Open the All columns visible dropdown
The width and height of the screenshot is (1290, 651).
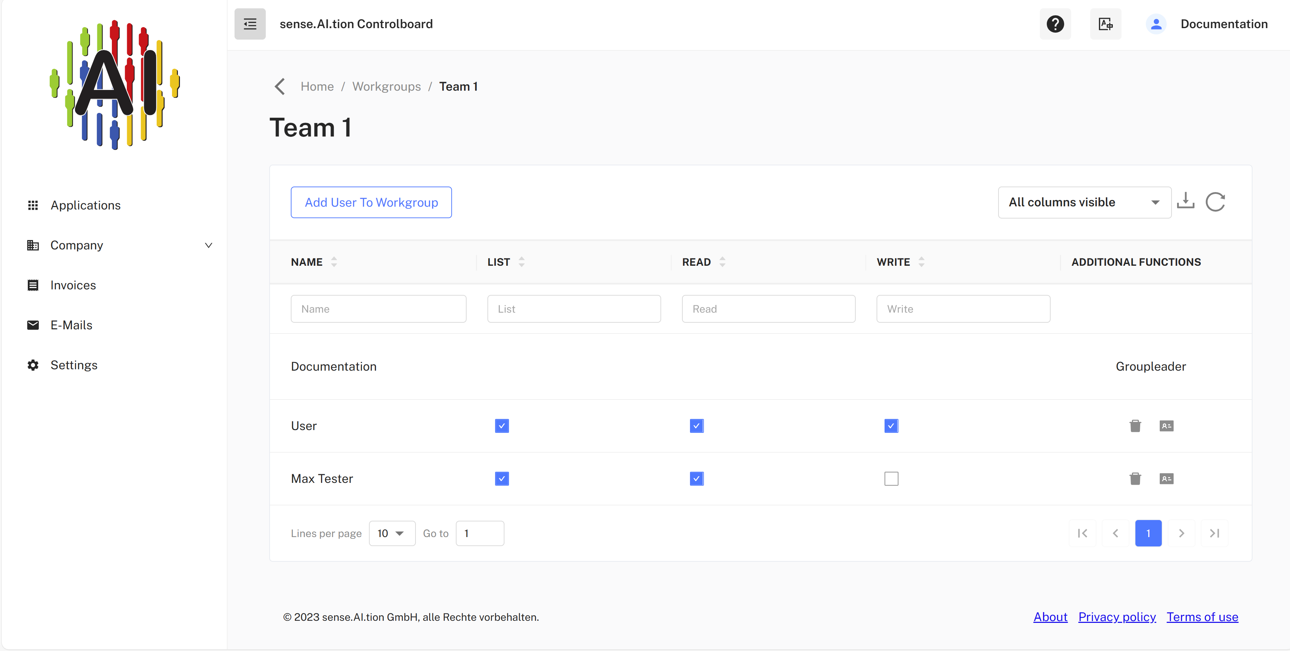pyautogui.click(x=1084, y=202)
